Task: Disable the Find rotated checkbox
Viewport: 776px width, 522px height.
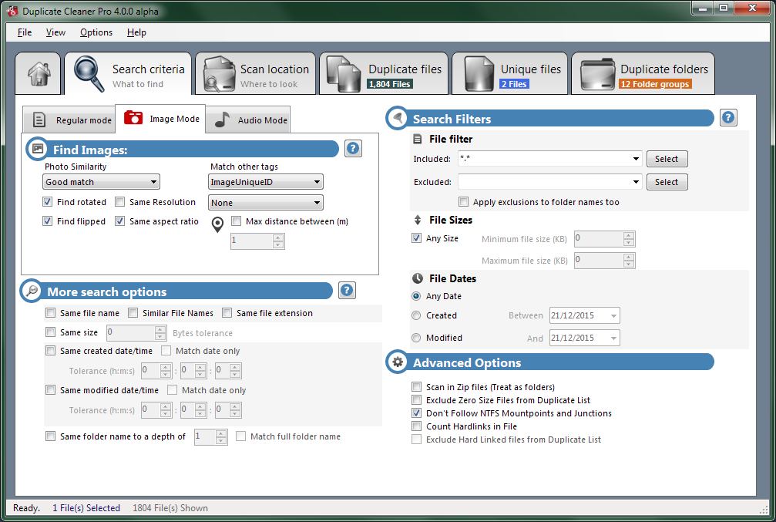Action: 48,202
